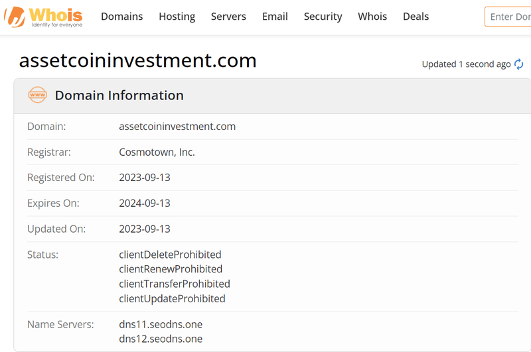Select name server dns12.seodns.one

point(161,339)
